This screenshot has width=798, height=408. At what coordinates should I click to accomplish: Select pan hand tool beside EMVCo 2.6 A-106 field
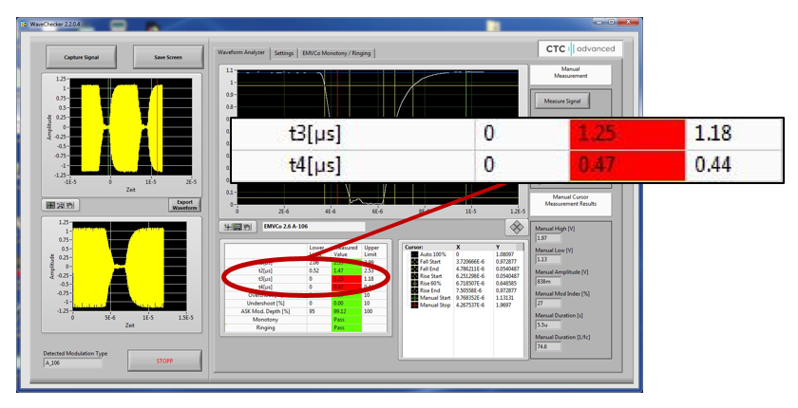[246, 227]
